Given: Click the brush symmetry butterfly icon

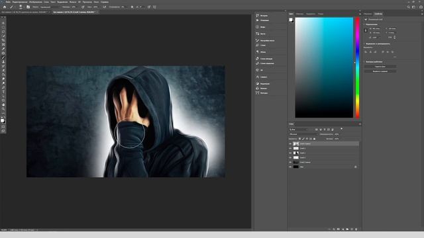Looking at the screenshot, I should (x=154, y=7).
